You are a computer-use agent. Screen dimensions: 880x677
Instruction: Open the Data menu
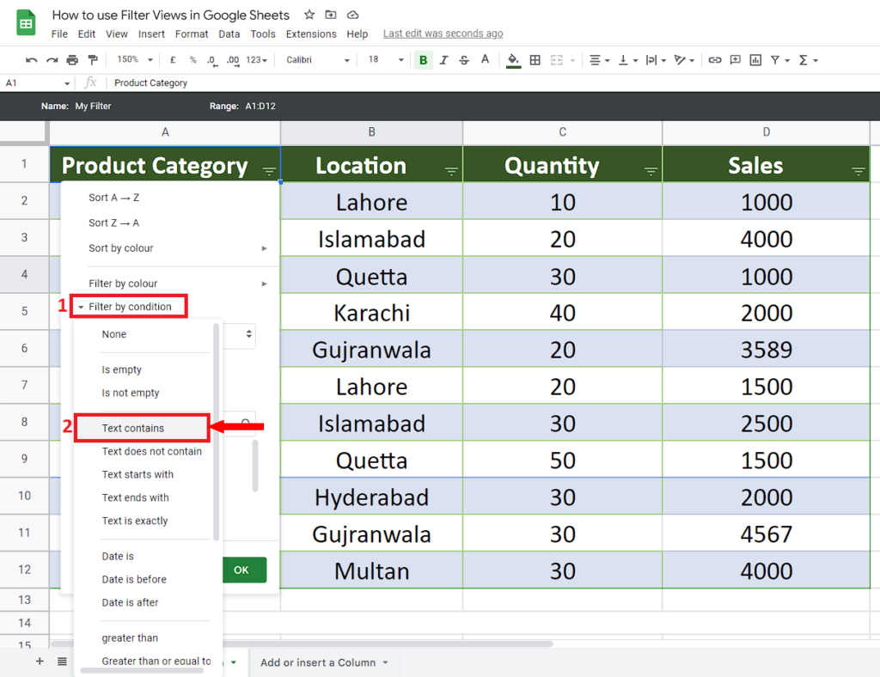pos(229,34)
